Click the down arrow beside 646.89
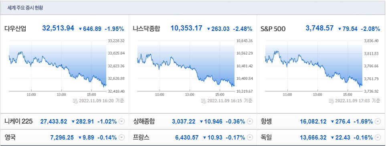This screenshot has width=386, height=146. point(80,29)
